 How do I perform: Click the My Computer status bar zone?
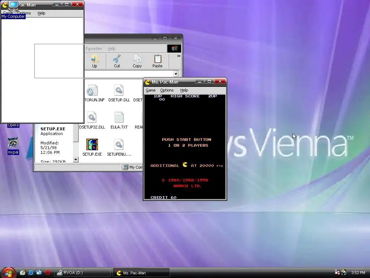coord(132,167)
